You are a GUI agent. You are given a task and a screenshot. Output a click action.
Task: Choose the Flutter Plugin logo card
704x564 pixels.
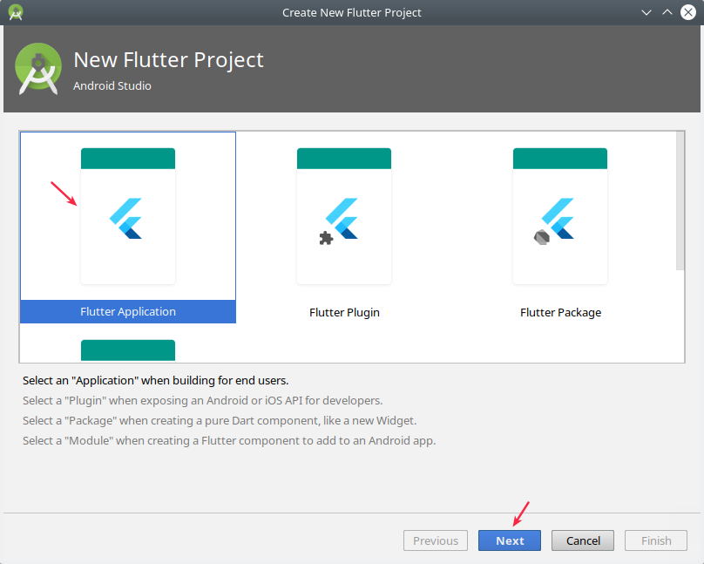click(344, 216)
